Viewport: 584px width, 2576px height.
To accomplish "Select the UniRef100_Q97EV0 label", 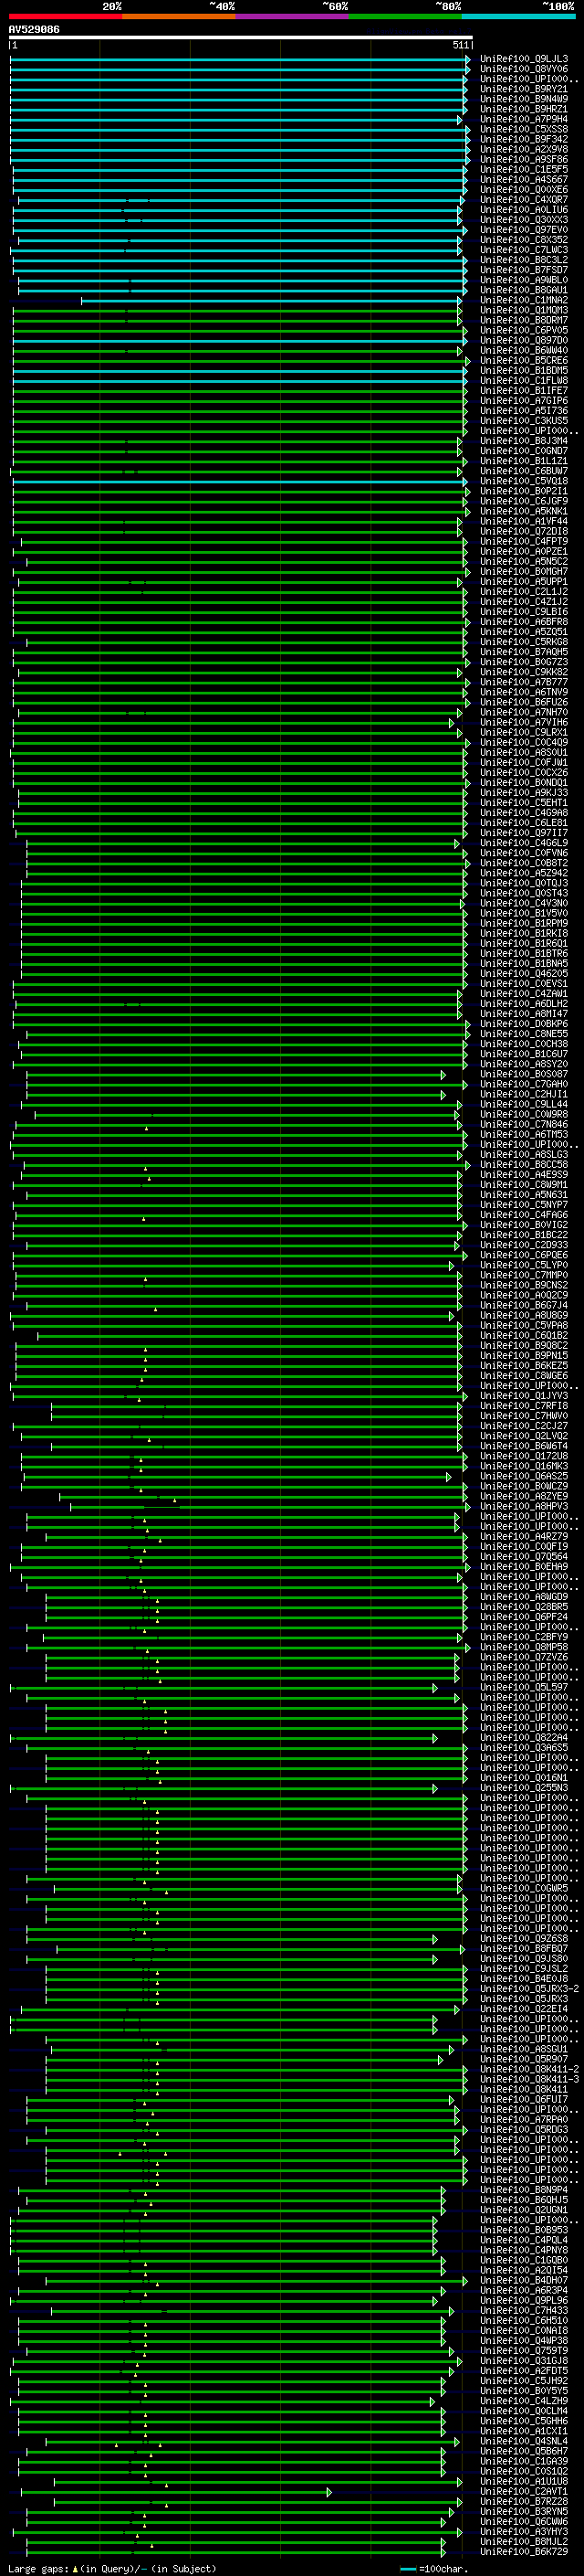I will tap(524, 231).
